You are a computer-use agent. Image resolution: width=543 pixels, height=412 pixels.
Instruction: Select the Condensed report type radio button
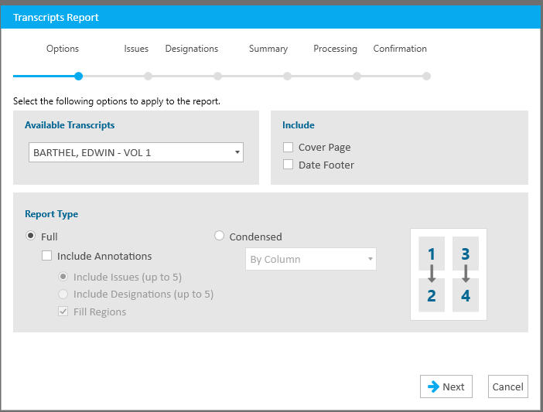pos(219,236)
